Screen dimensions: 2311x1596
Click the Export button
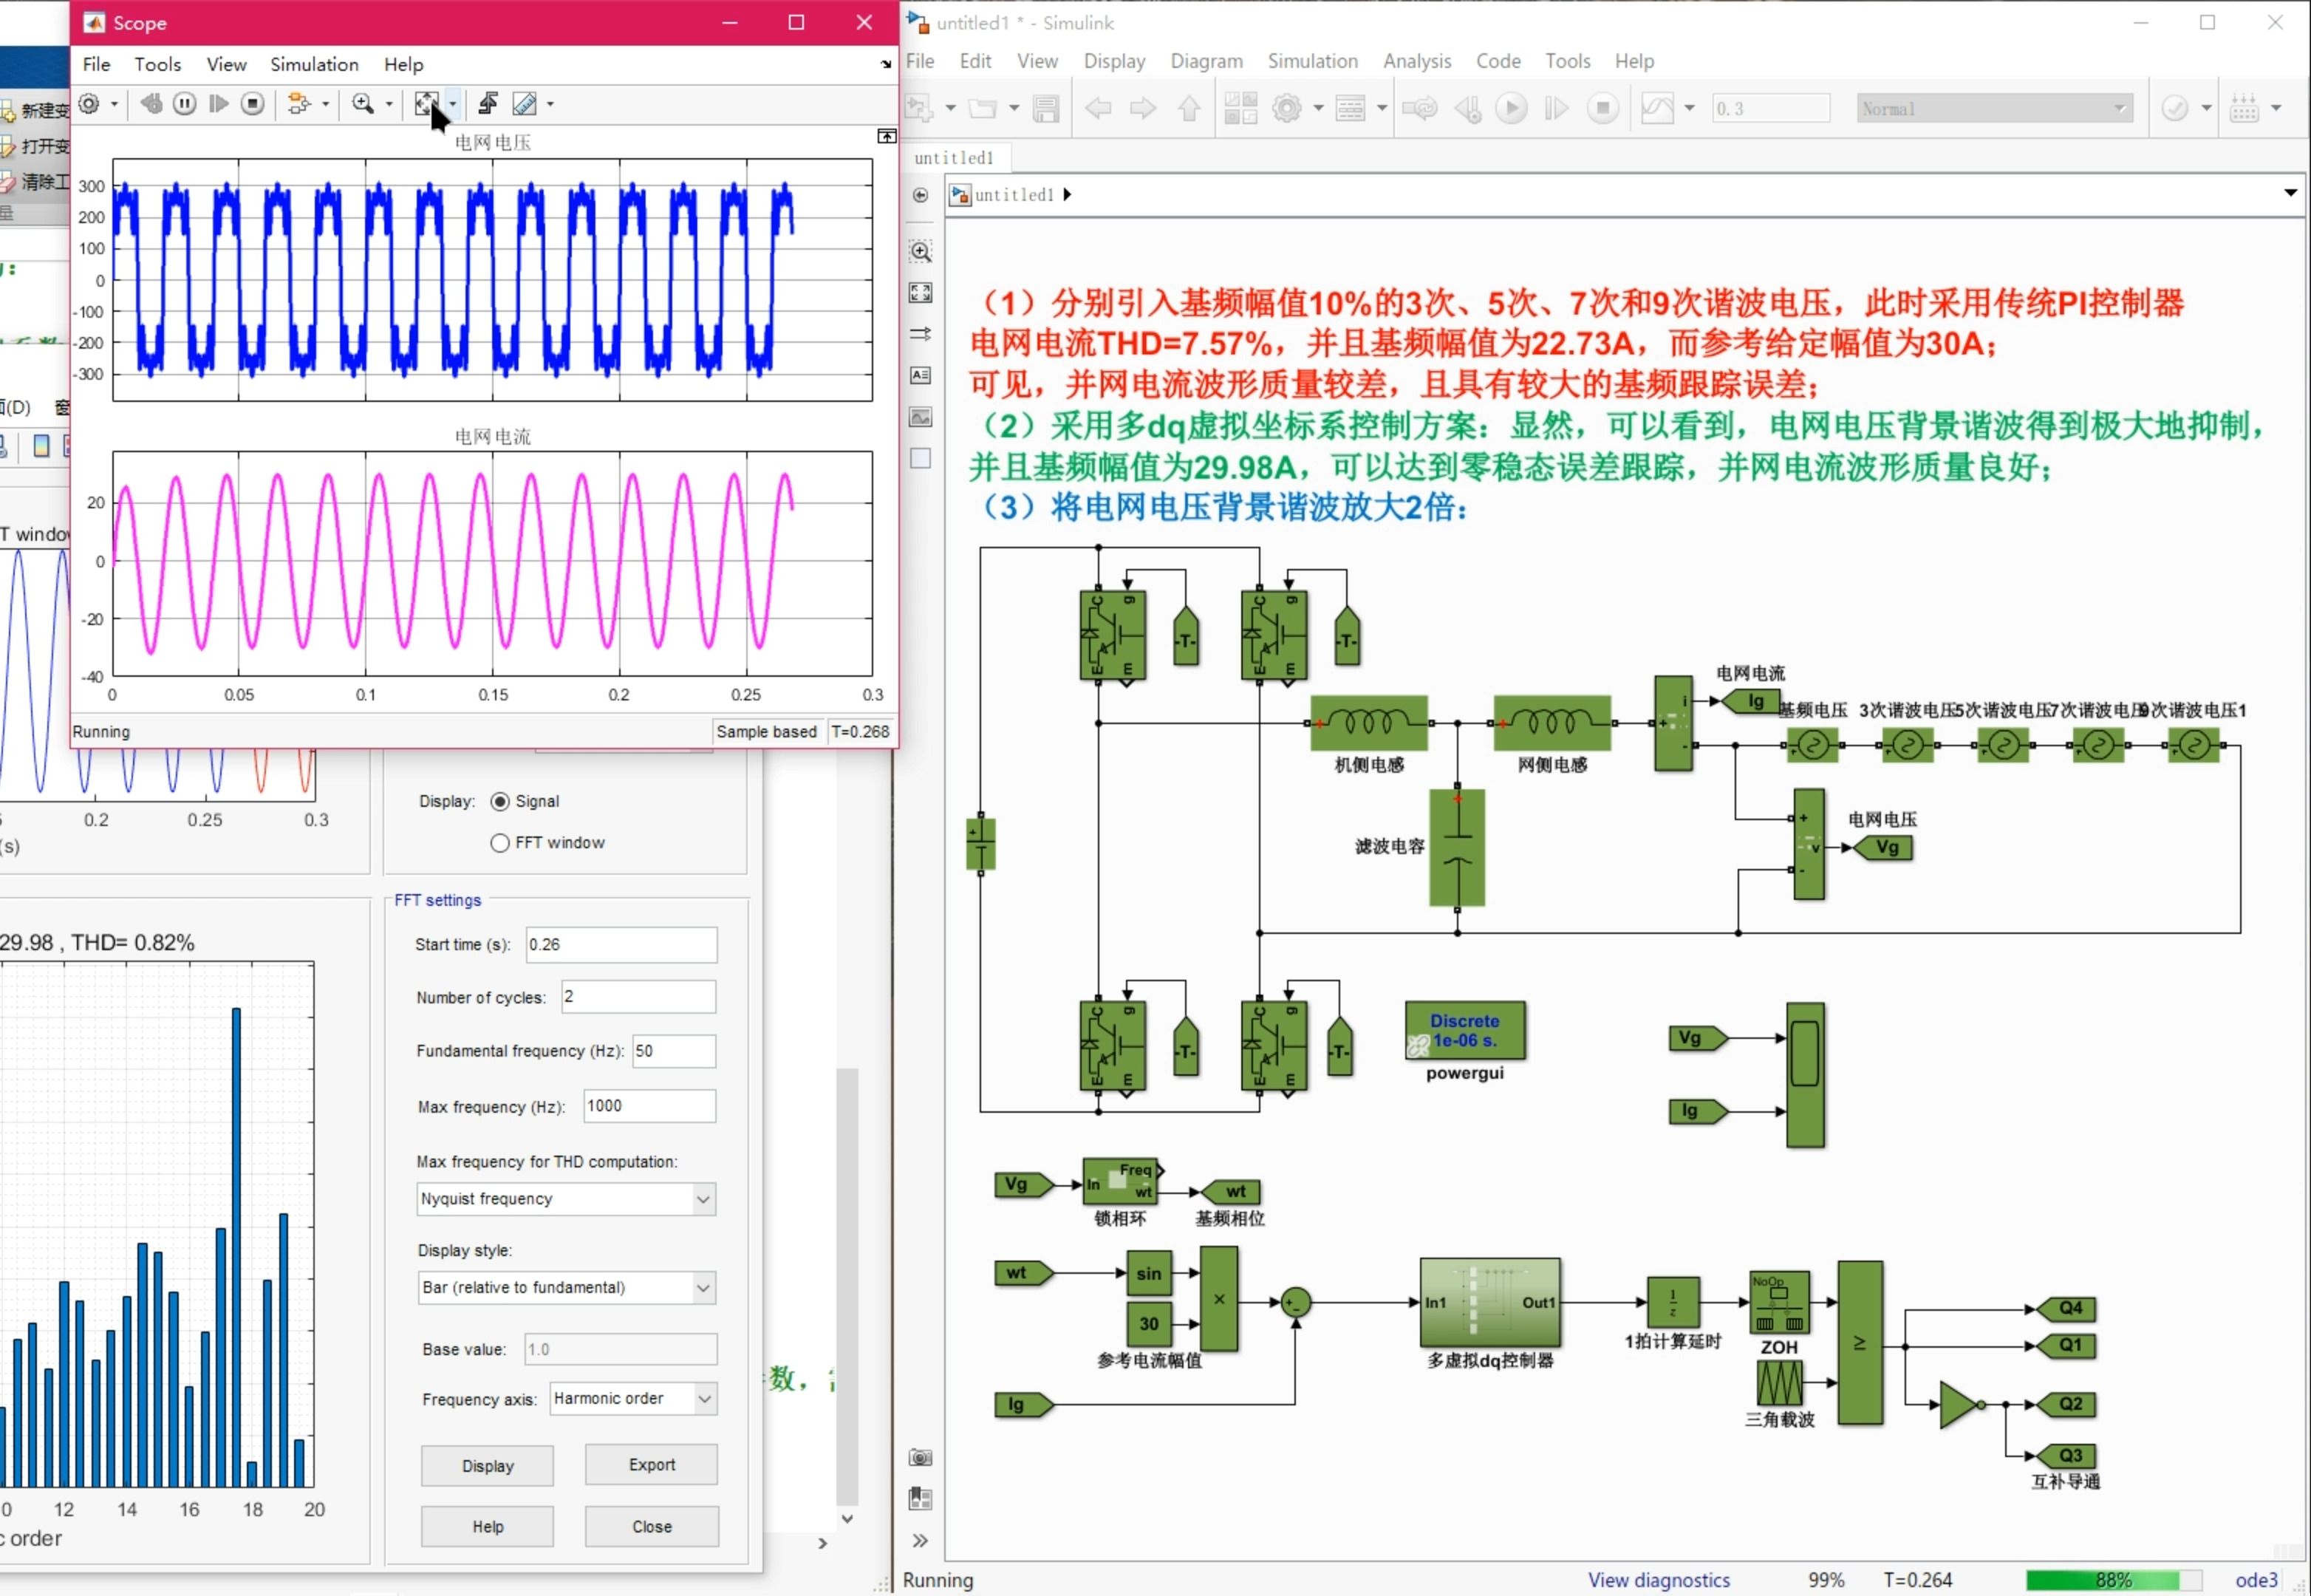click(x=651, y=1465)
